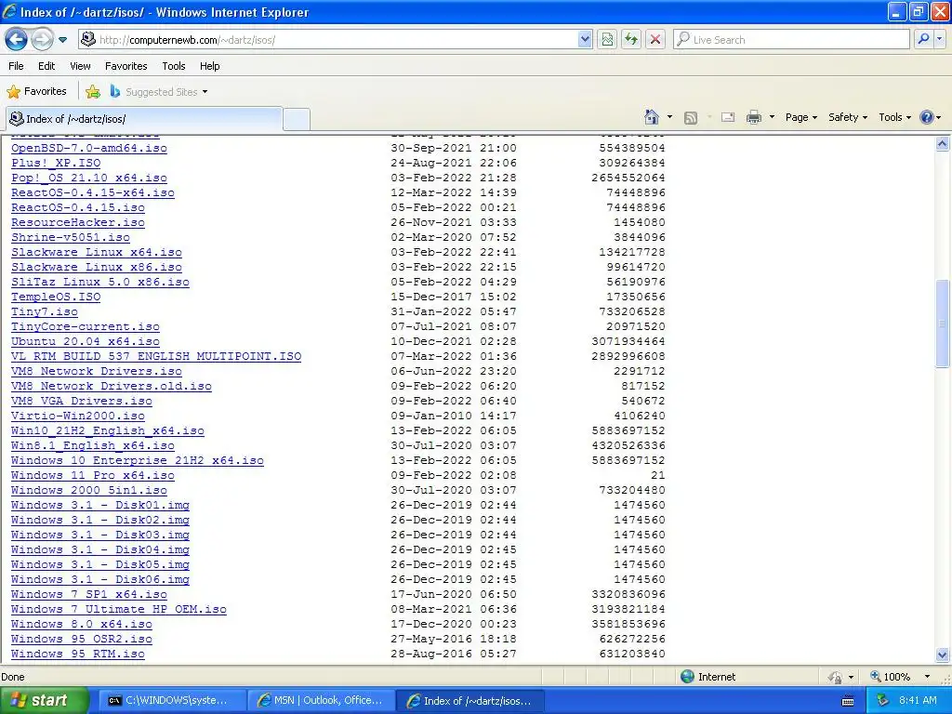Viewport: 952px width, 714px height.
Task: Open the Page command bar menu
Action: coord(800,117)
